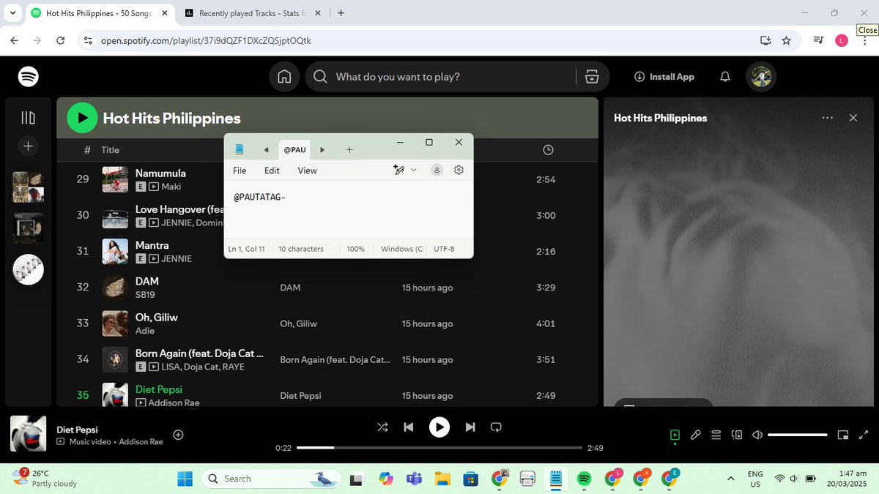Viewport: 879px width, 494px height.
Task: Add Diet Pepsi to Liked Songs
Action: coord(178,435)
